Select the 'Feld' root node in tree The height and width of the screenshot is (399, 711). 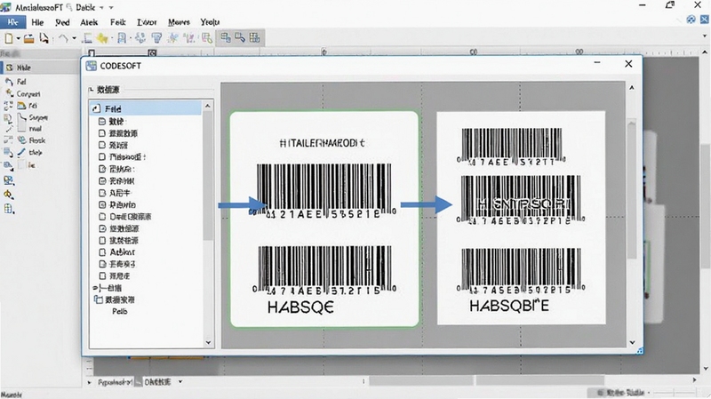coord(145,108)
